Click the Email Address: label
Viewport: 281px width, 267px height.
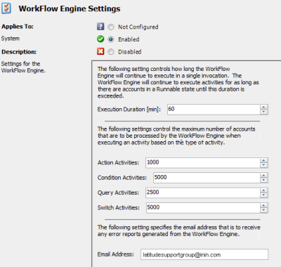point(116,254)
